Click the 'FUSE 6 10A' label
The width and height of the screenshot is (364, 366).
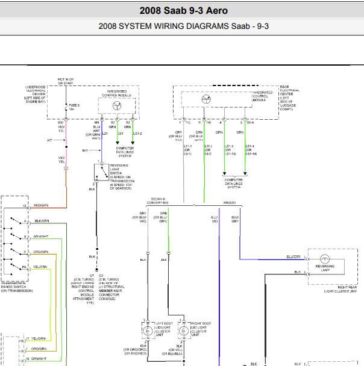[x=74, y=107]
